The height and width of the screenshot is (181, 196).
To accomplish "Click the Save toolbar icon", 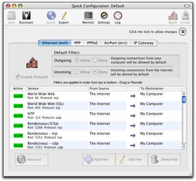I will (11, 16).
